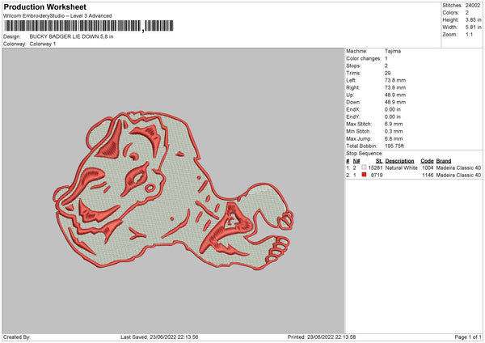Click the Natural White color swatch
Image resolution: width=485 pixels, height=343 pixels.
(364, 167)
